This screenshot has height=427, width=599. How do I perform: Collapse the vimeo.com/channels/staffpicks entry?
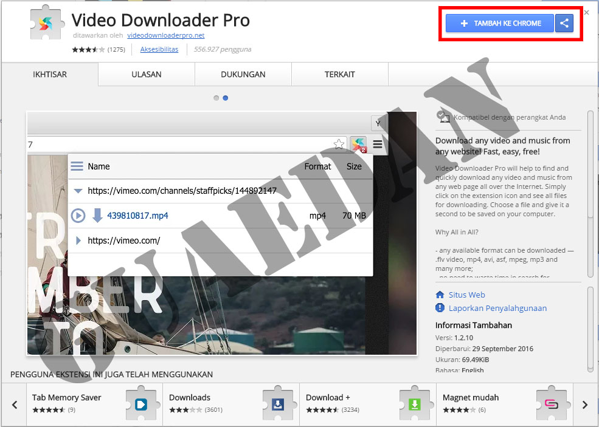click(x=78, y=191)
